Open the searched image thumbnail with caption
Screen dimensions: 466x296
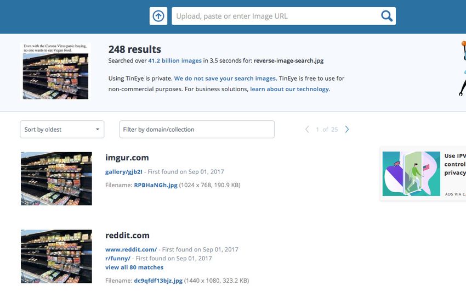click(55, 71)
